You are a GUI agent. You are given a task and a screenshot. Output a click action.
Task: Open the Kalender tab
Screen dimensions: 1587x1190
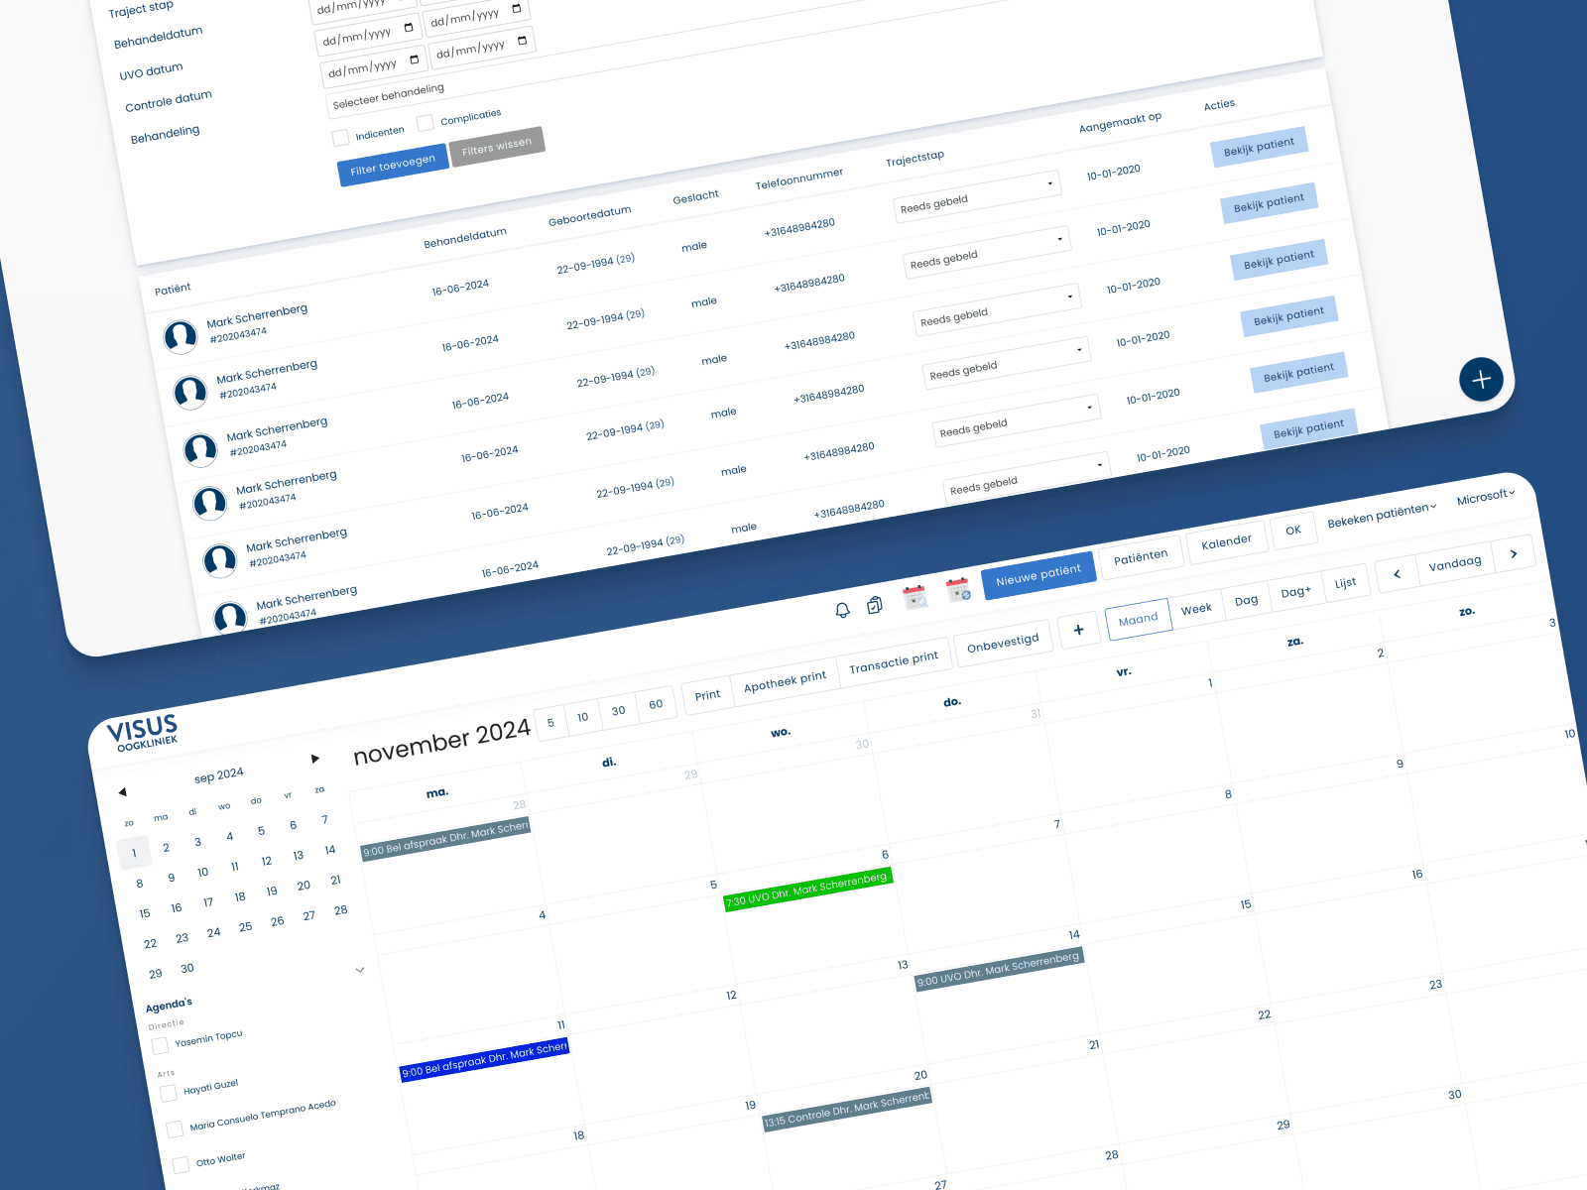click(1226, 542)
